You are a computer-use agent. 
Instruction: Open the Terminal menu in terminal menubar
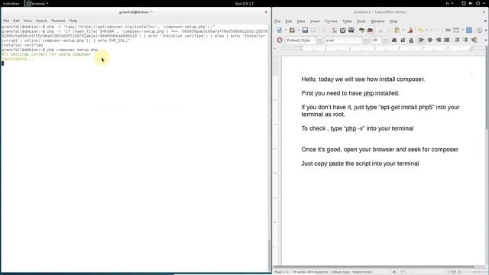pos(58,21)
